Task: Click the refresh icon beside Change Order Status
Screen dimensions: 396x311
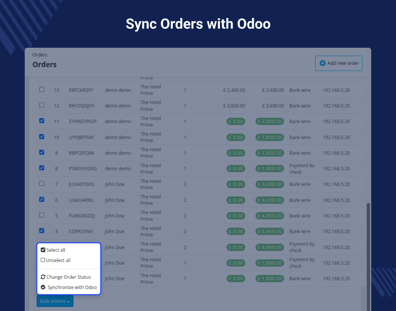Action: point(43,277)
